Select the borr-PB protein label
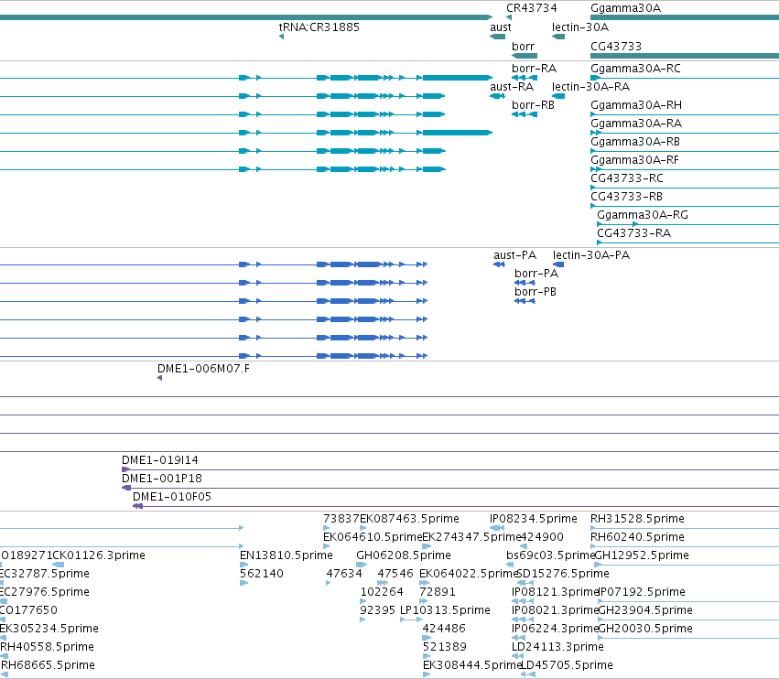The height and width of the screenshot is (679, 779). tap(536, 292)
